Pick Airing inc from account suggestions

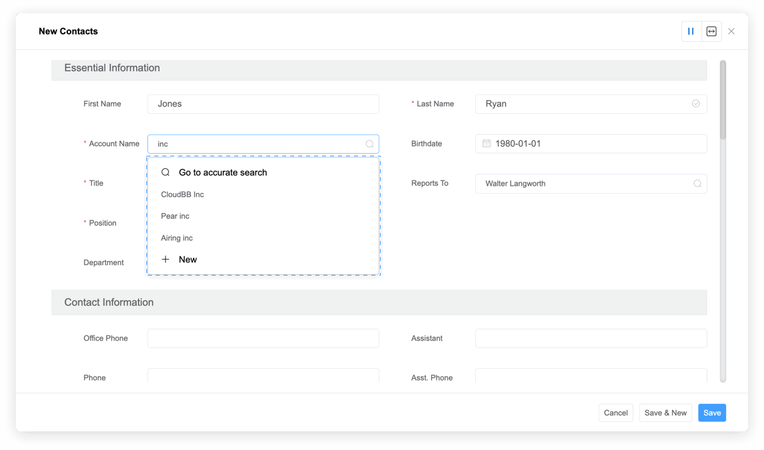pos(177,238)
